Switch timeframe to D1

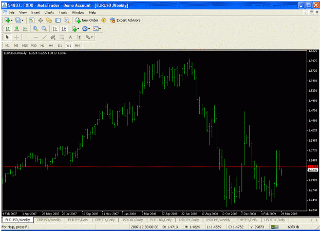coord(60,45)
